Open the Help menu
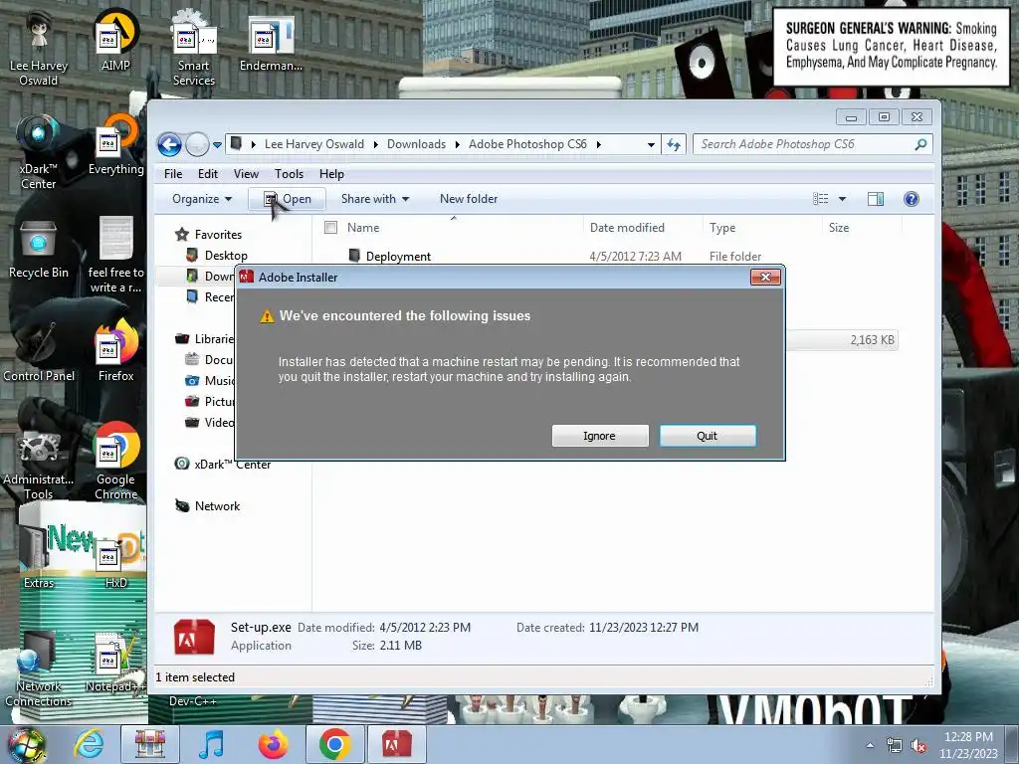 pyautogui.click(x=331, y=174)
